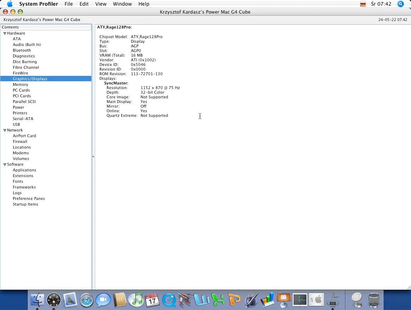Open the File menu

68,4
